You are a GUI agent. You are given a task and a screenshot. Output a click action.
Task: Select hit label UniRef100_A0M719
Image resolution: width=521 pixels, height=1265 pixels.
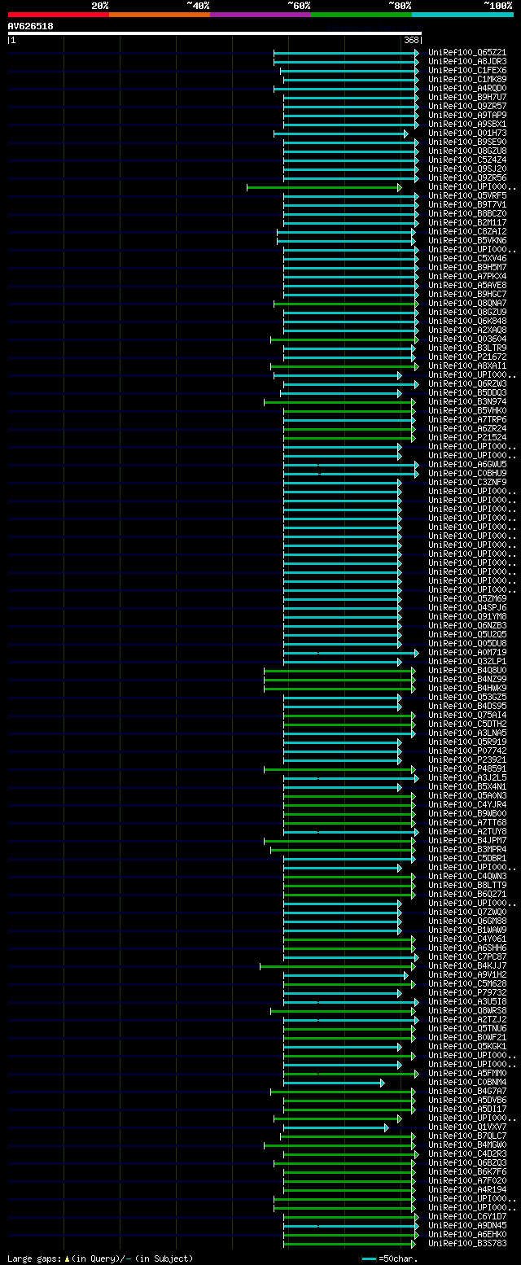pos(467,652)
